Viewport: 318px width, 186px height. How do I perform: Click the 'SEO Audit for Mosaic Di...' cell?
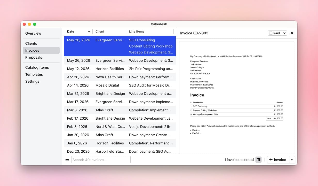pos(150,85)
